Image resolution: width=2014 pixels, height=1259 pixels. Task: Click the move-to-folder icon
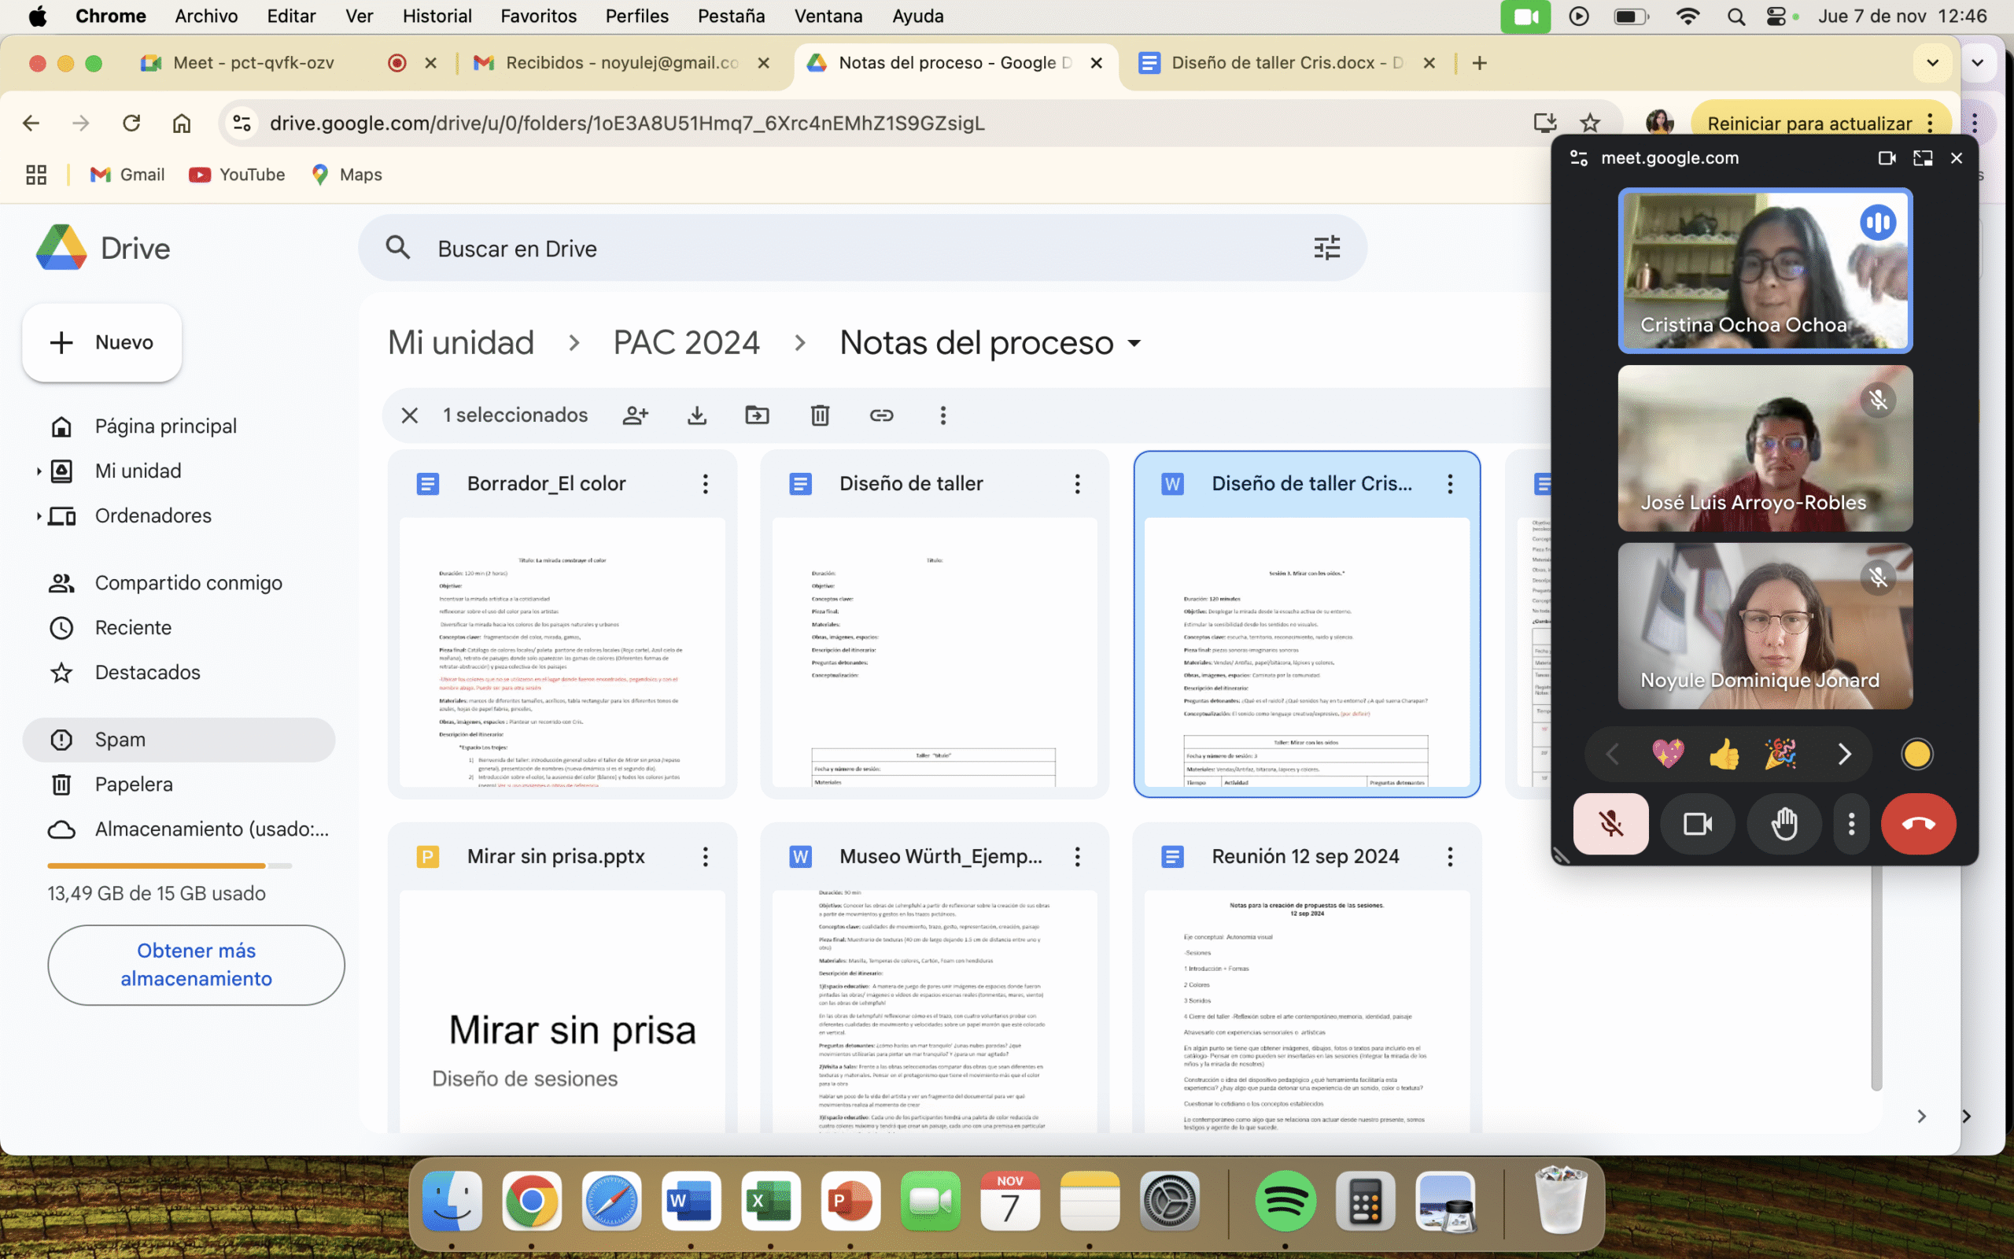pos(757,415)
